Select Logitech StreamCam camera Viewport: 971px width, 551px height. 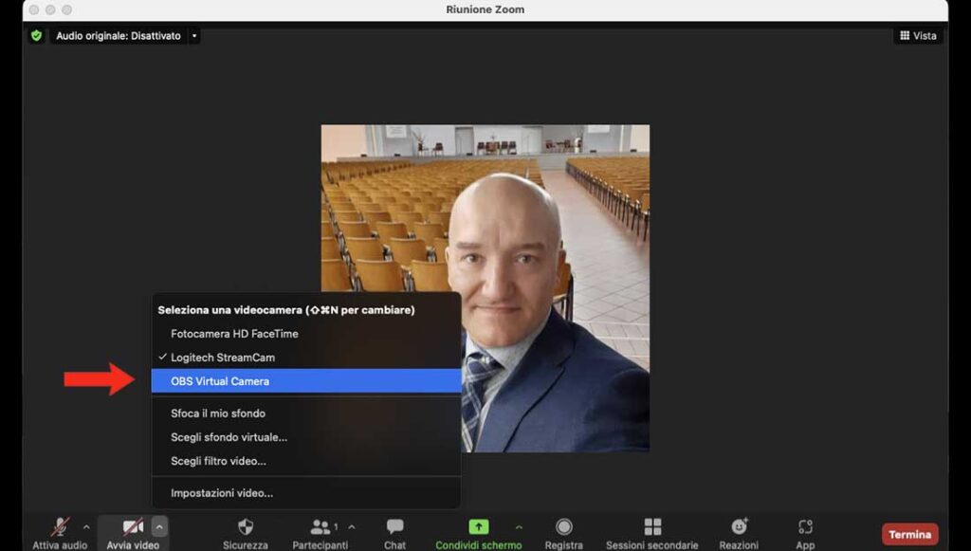click(x=306, y=358)
